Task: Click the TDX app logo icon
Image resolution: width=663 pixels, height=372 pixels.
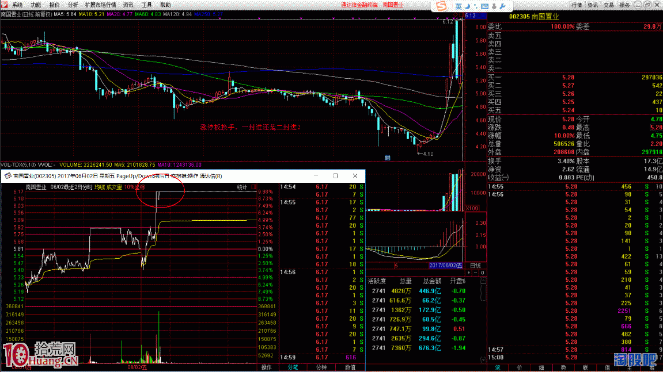Action: point(5,5)
